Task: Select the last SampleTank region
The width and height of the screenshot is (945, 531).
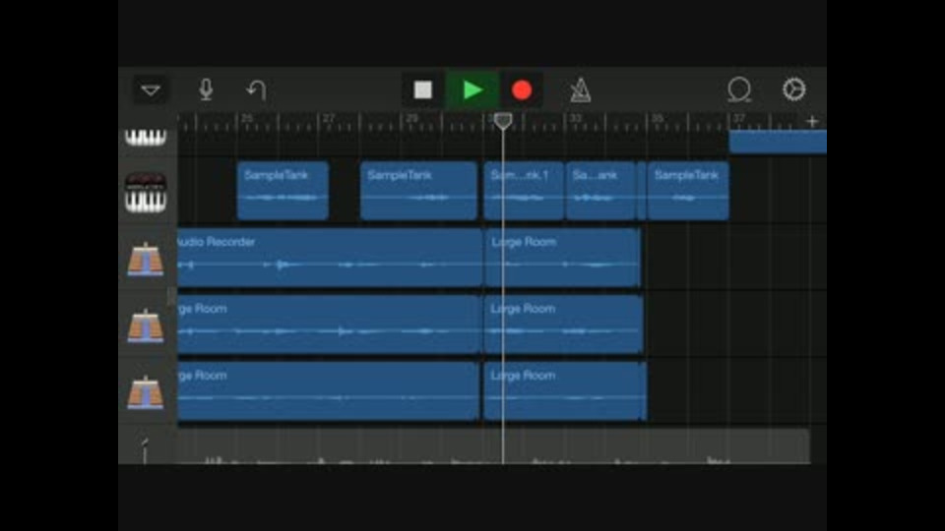Action: 688,190
